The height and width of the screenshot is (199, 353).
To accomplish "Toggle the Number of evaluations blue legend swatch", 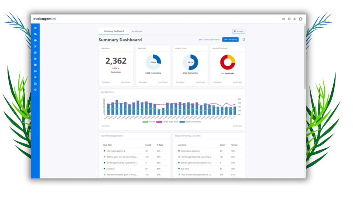I will (x=182, y=122).
